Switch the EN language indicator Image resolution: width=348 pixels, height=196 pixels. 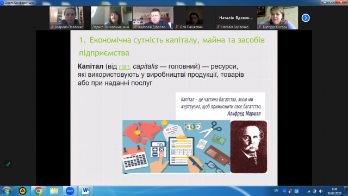tap(276, 191)
